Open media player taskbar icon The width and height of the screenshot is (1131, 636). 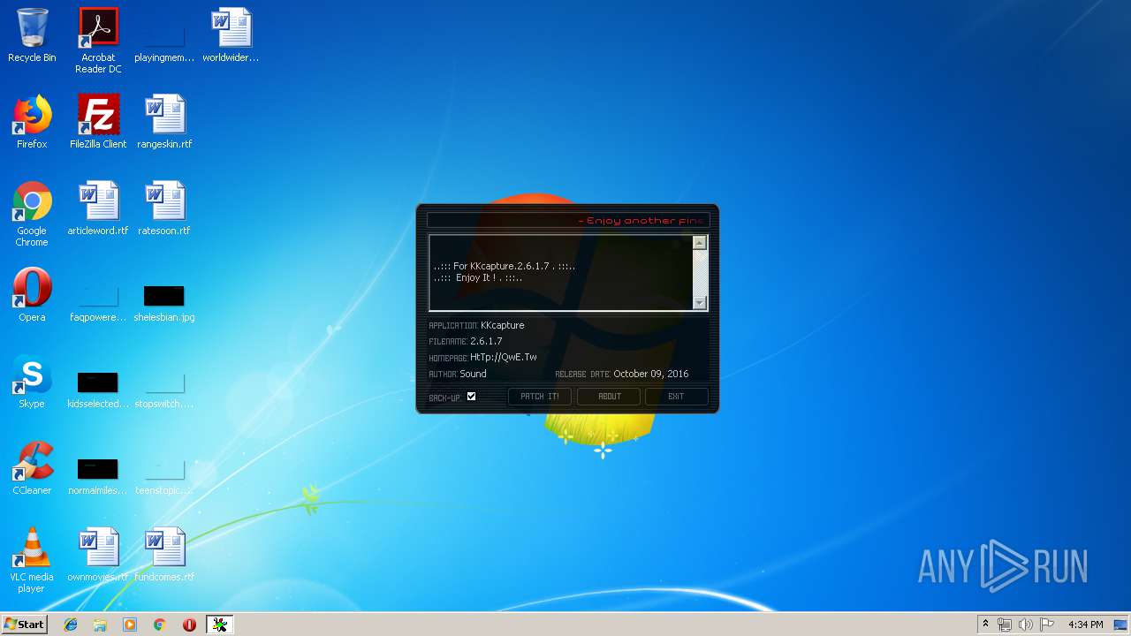coord(130,625)
